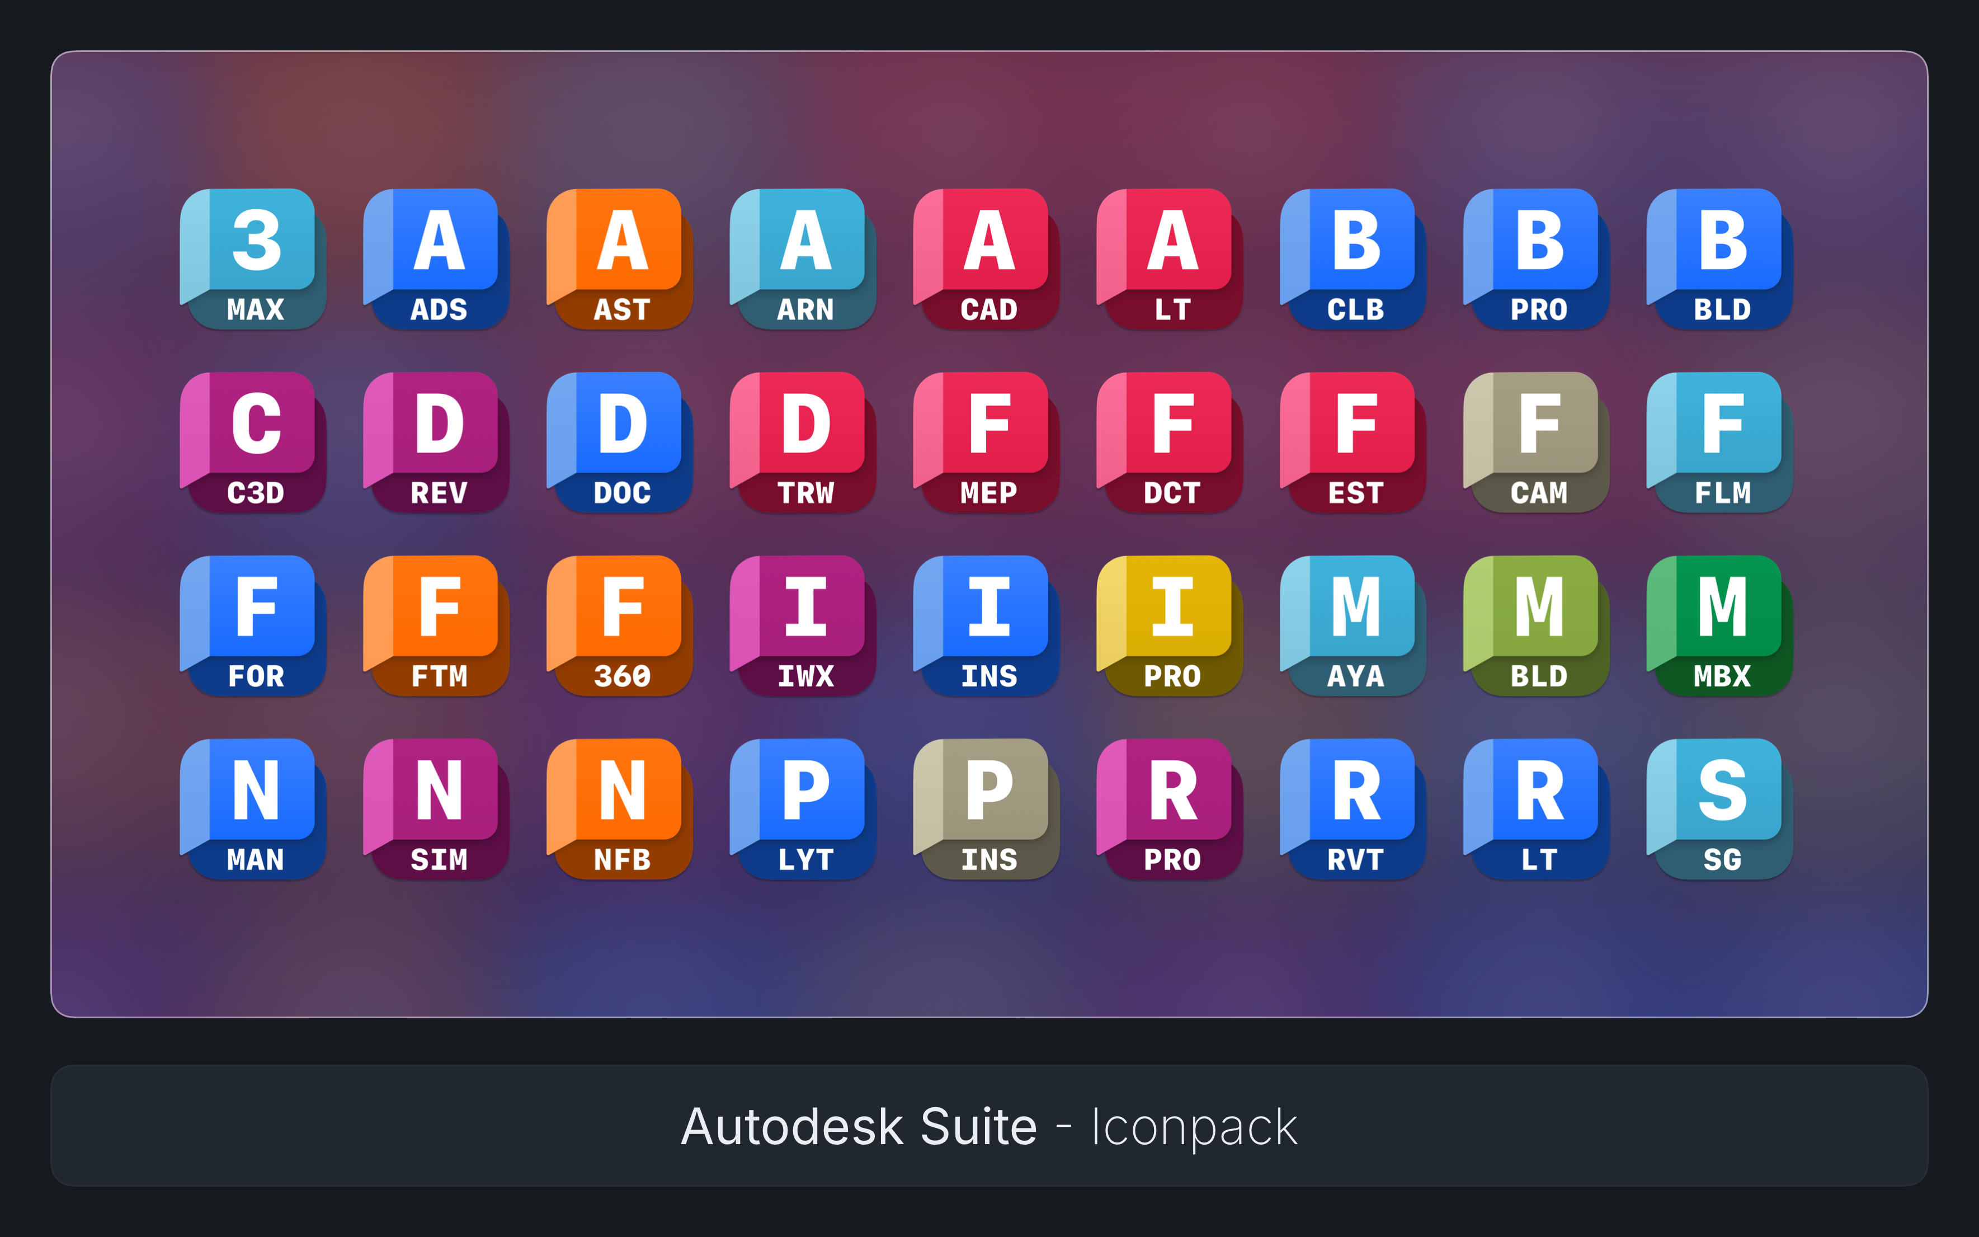Select the green M BLD icon
The width and height of the screenshot is (1979, 1237).
click(1536, 625)
